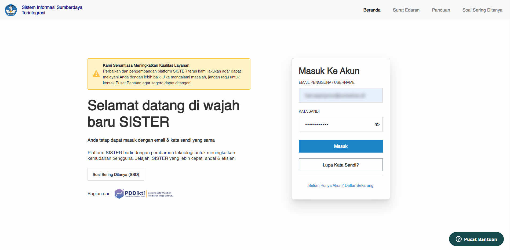The width and height of the screenshot is (510, 250).
Task: Click the EMAIL PENGGUNA / USERNAME label
Action: [327, 82]
